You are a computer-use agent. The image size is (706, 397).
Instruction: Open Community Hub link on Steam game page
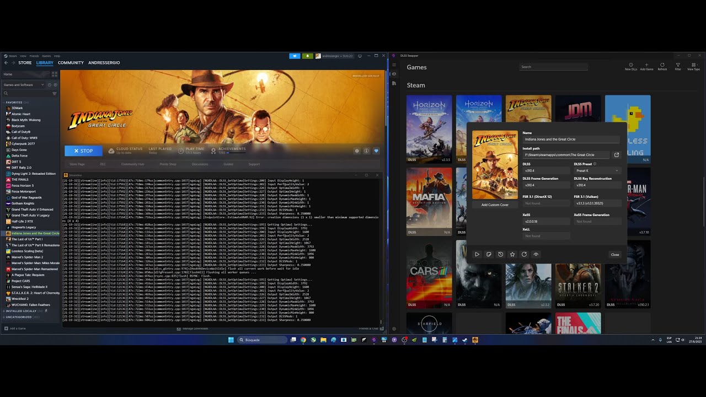coord(132,164)
